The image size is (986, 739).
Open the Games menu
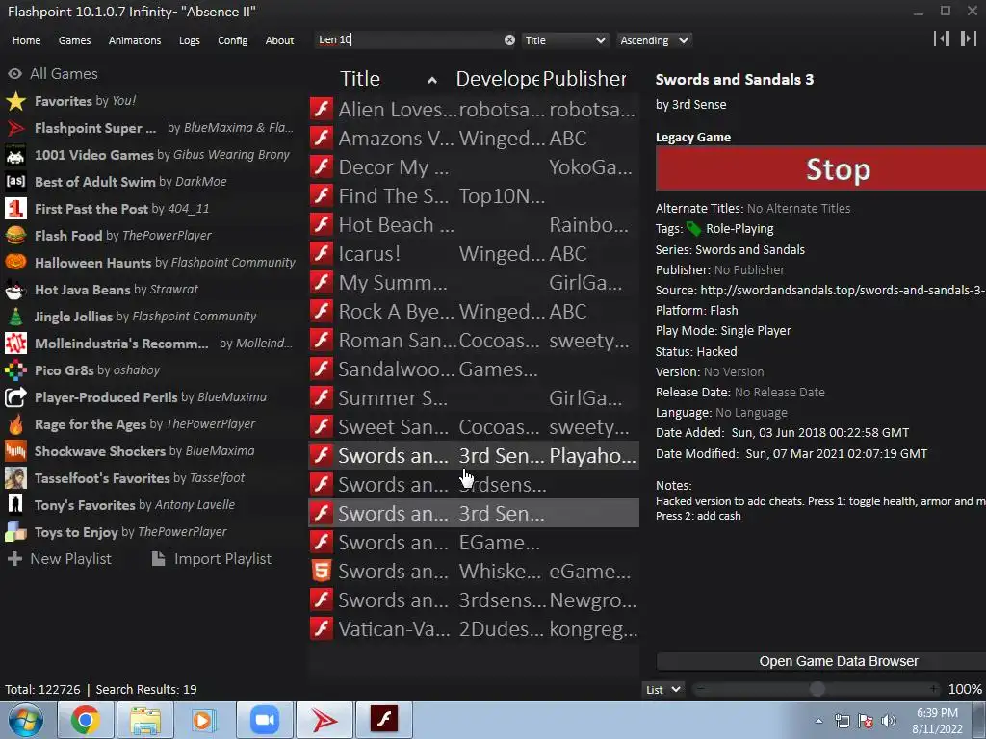point(74,40)
